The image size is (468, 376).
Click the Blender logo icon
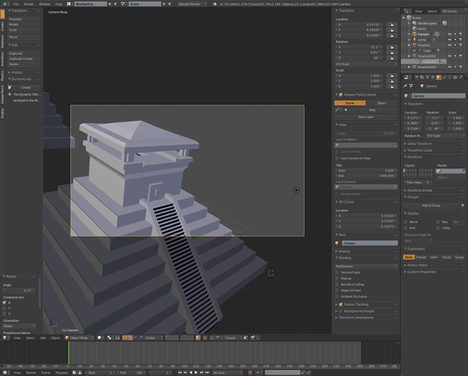[215, 4]
